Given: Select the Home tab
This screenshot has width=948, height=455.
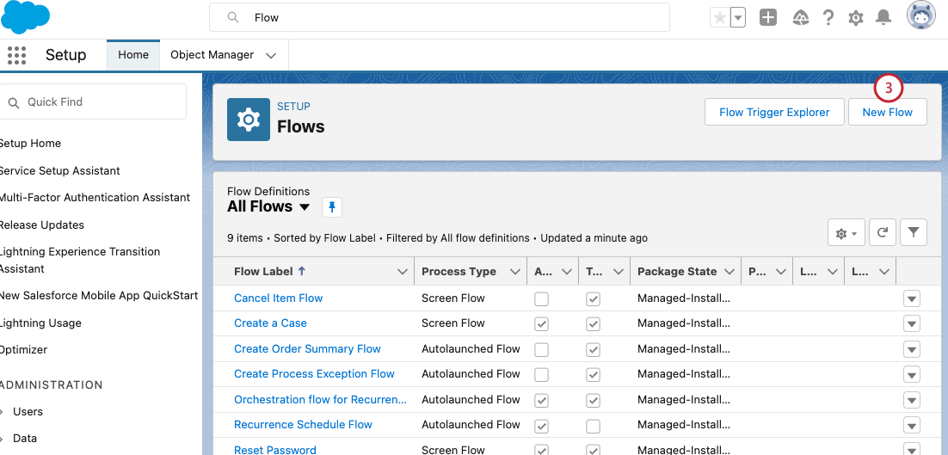Looking at the screenshot, I should pyautogui.click(x=133, y=55).
